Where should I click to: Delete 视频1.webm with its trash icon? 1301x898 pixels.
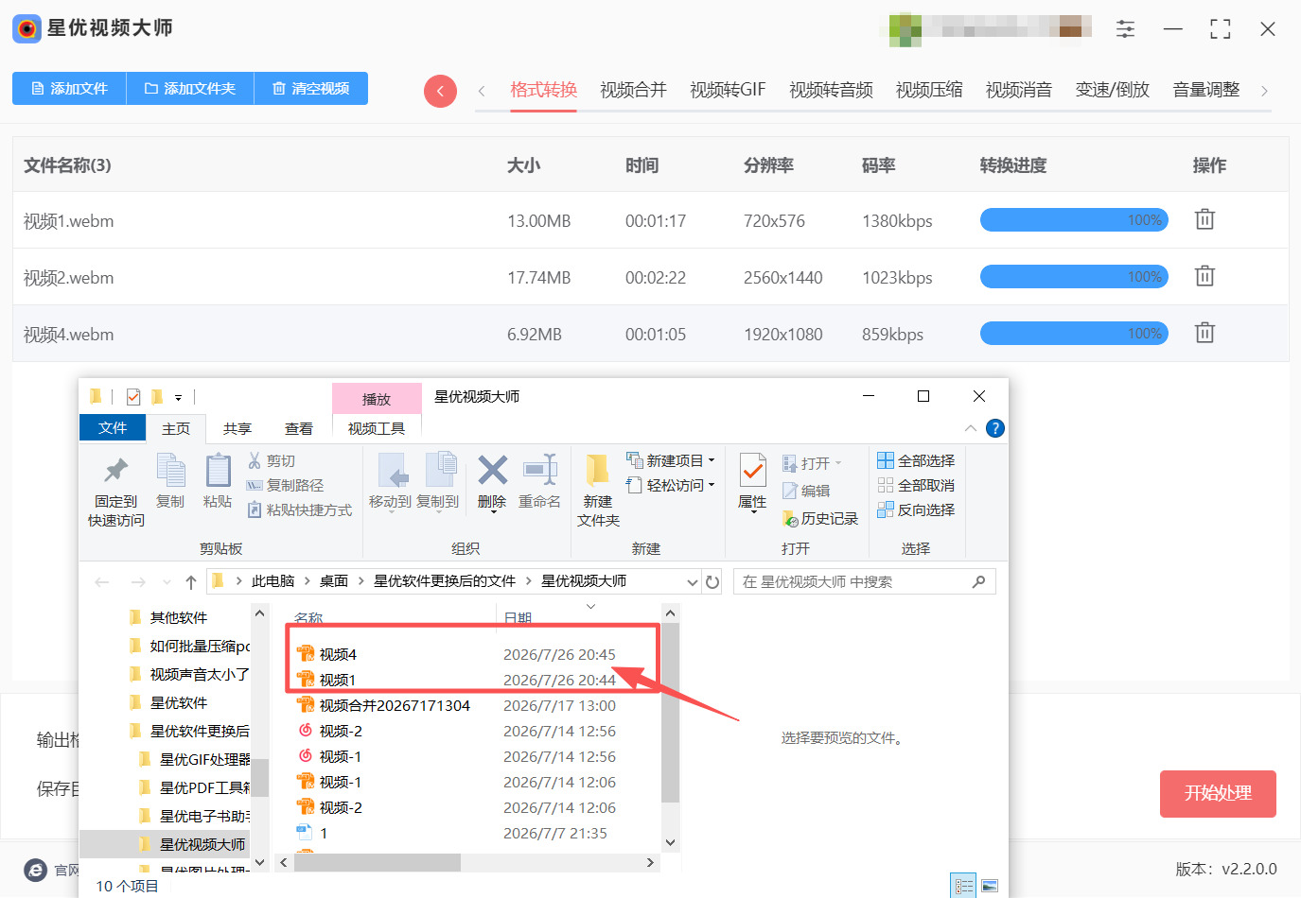point(1204,219)
